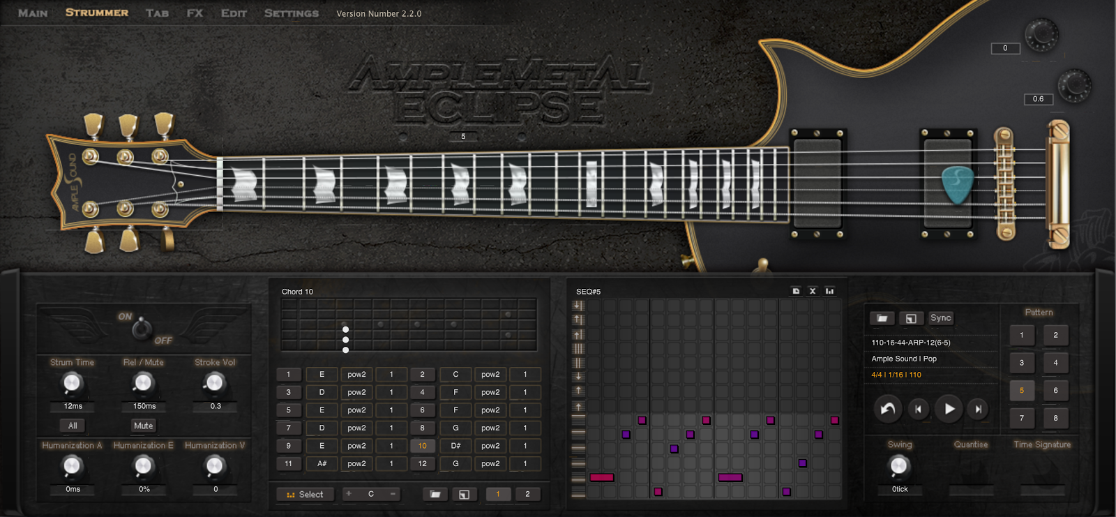Open position dropdown for chord 8
This screenshot has height=517, width=1116.
click(526, 428)
